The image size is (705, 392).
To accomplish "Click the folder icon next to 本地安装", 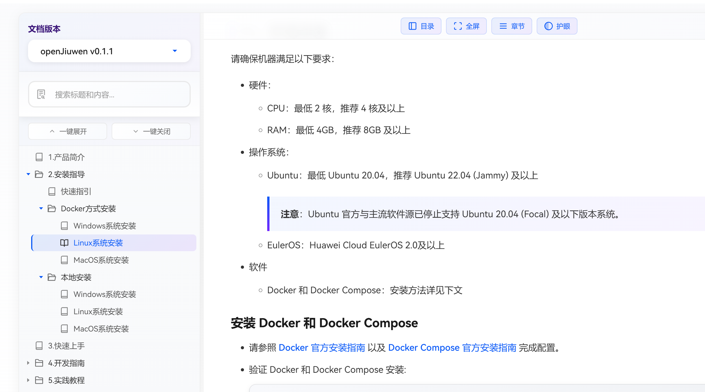I will [x=52, y=277].
